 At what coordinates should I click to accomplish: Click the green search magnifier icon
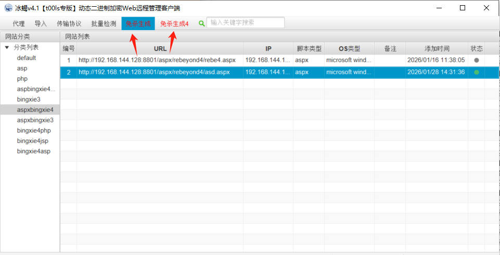(202, 23)
